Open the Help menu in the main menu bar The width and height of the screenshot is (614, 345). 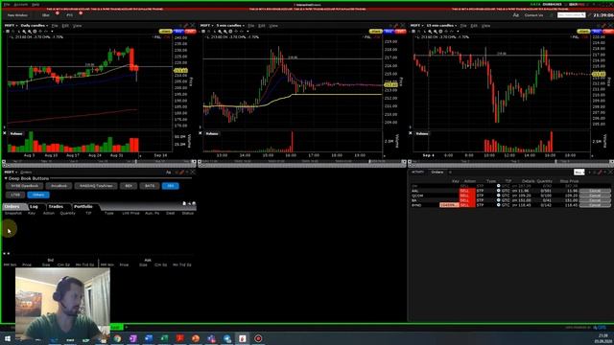click(x=35, y=4)
